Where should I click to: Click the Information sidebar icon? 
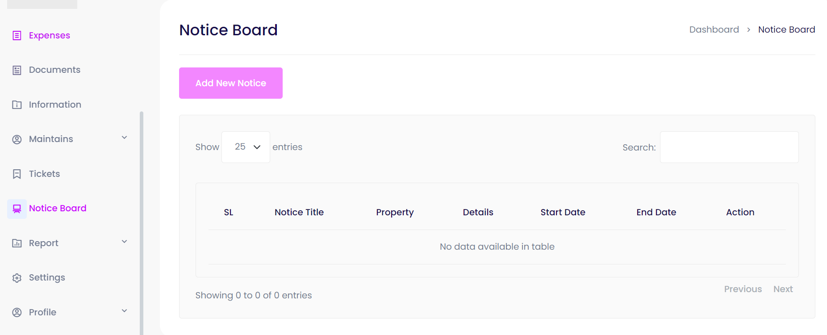(x=17, y=105)
